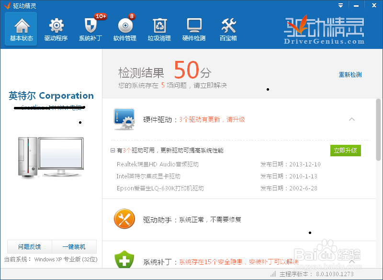Image resolution: width=383 pixels, height=280 pixels.
Task: Click the 立即升级 upgrade button
Action: pyautogui.click(x=345, y=150)
